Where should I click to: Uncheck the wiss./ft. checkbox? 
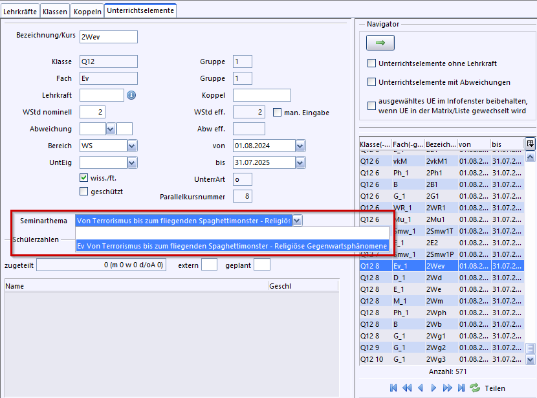(83, 178)
